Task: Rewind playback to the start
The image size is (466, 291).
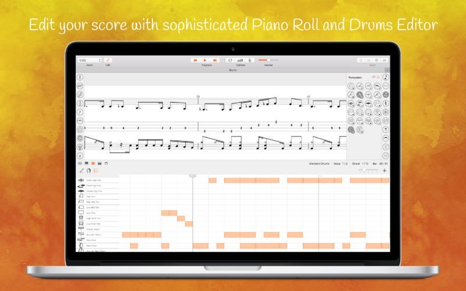Action: 195,60
